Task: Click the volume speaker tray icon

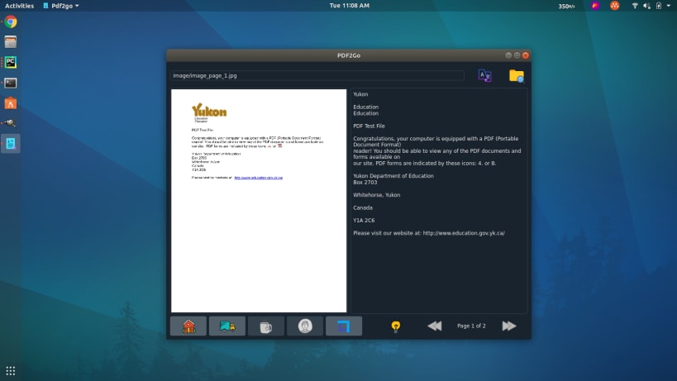Action: click(x=646, y=6)
